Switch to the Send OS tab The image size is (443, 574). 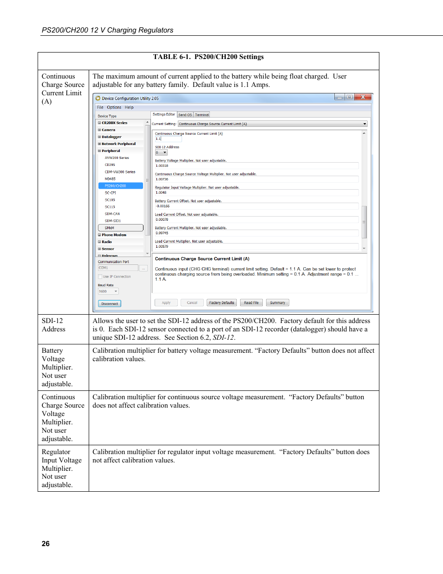coord(185,115)
